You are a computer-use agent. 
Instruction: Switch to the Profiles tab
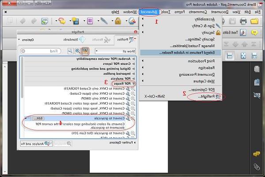(126, 40)
